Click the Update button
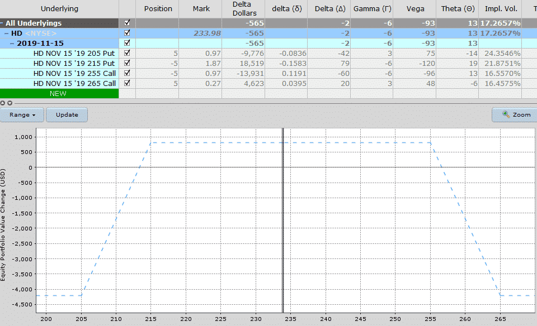Screen dimensions: 537x326 point(67,114)
